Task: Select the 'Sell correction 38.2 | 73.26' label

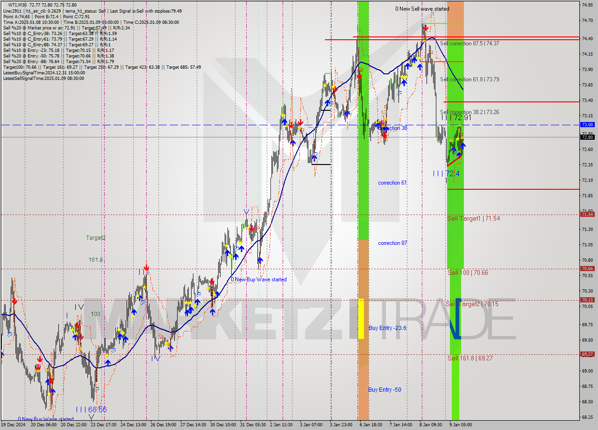Action: [x=469, y=112]
